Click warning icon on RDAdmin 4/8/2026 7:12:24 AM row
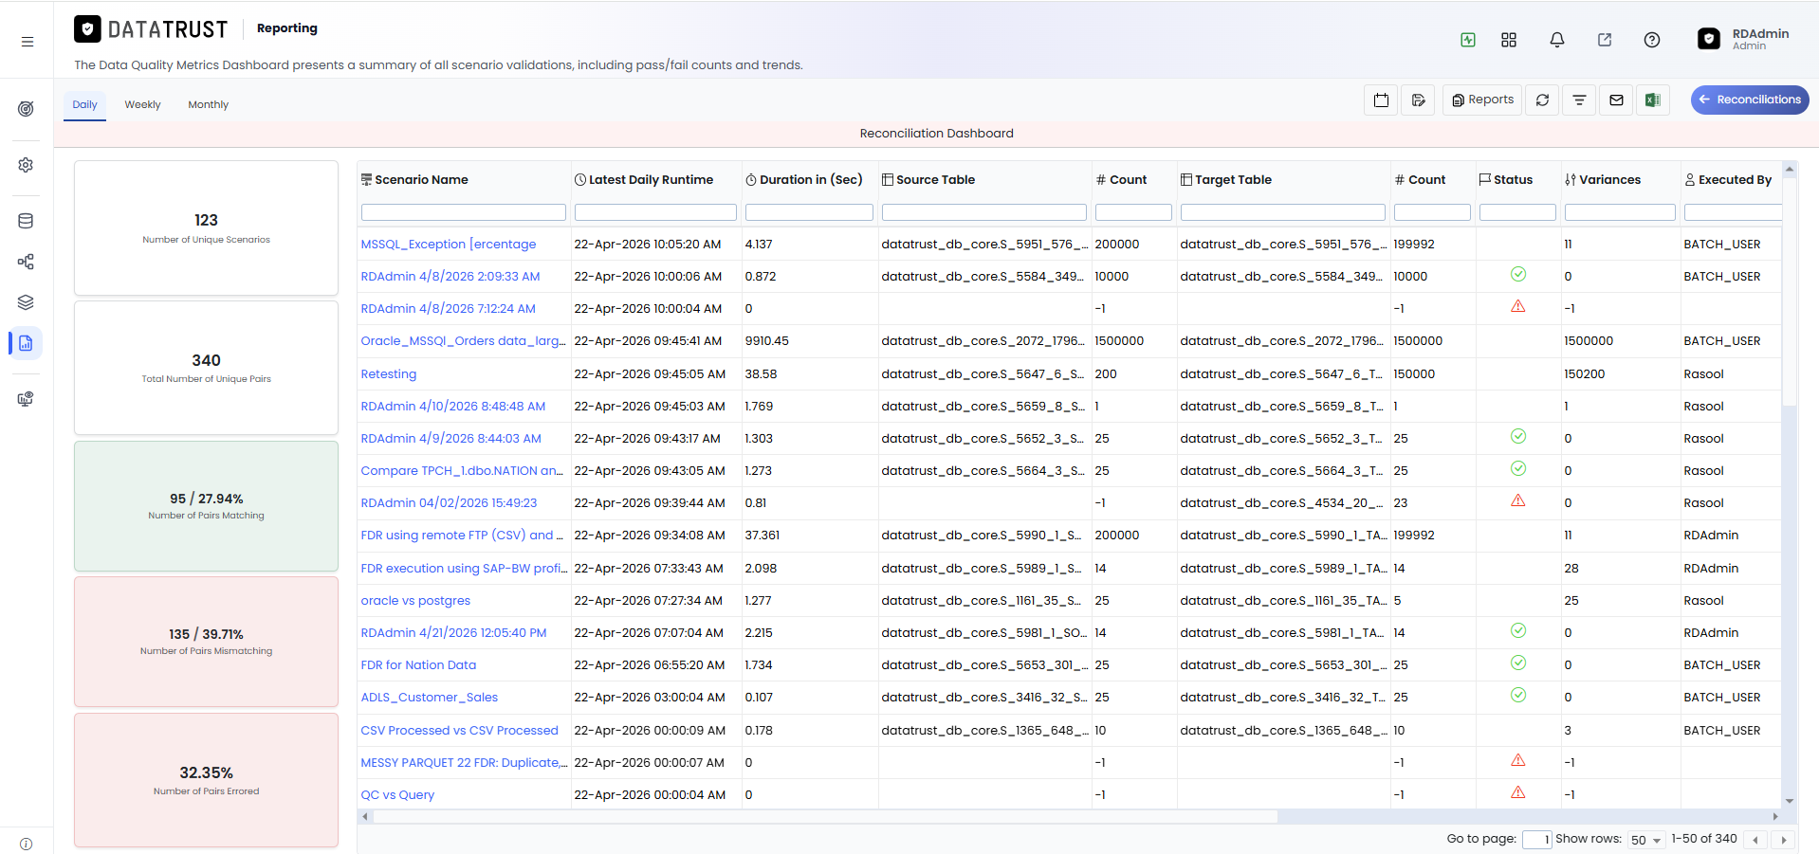Image resolution: width=1819 pixels, height=854 pixels. 1518,306
